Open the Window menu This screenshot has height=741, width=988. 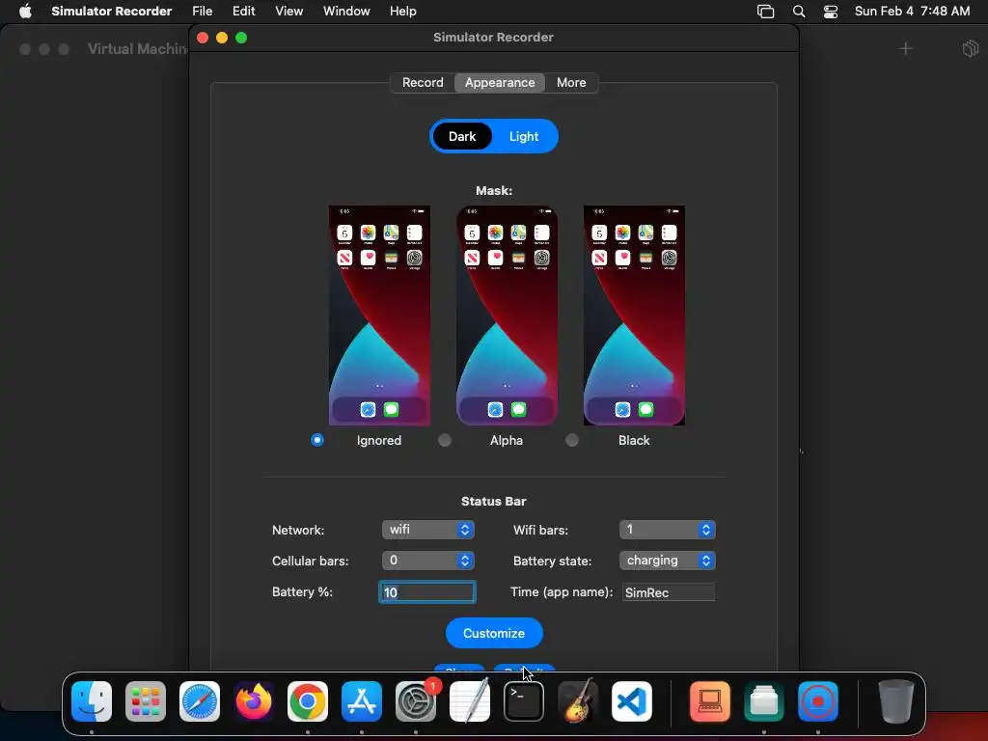pos(346,11)
